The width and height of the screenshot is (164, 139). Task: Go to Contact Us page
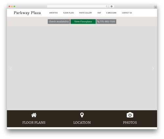(127, 13)
